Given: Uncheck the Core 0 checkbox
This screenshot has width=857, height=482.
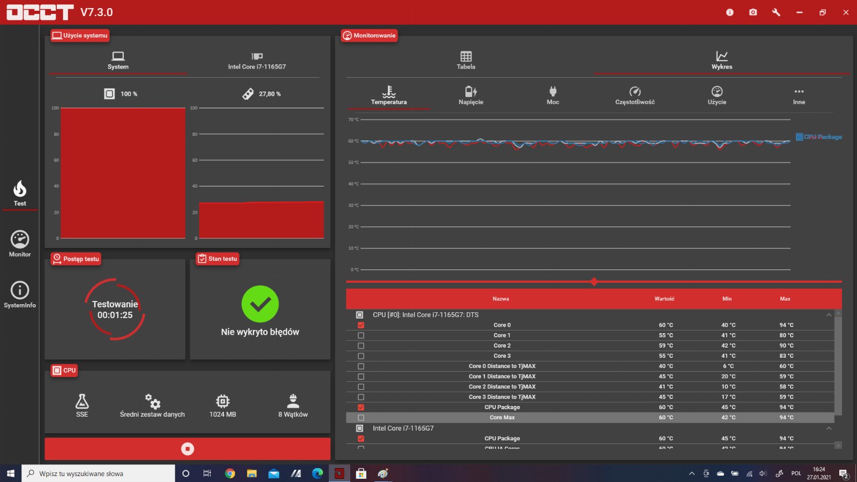Looking at the screenshot, I should pyautogui.click(x=361, y=325).
